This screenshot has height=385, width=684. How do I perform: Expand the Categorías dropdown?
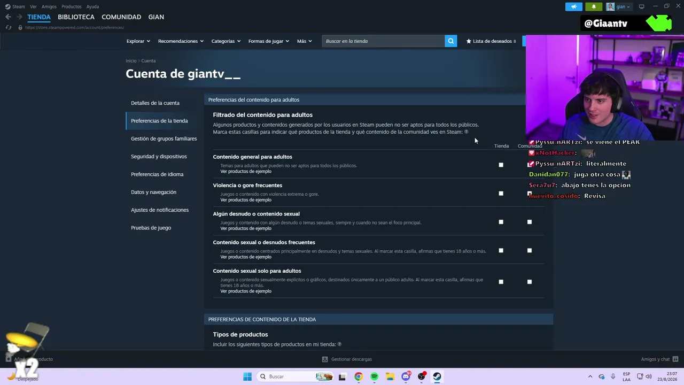[x=226, y=41]
